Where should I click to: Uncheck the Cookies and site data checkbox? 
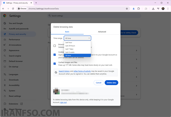tap(55, 55)
